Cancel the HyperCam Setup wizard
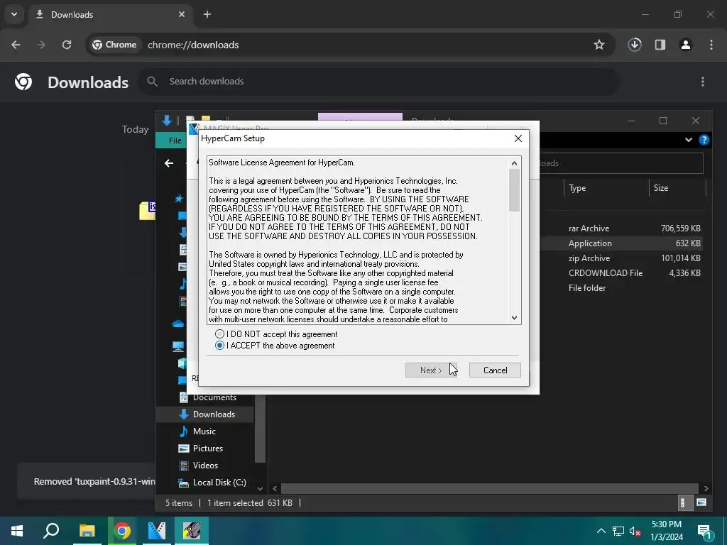This screenshot has width=727, height=545. 495,370
